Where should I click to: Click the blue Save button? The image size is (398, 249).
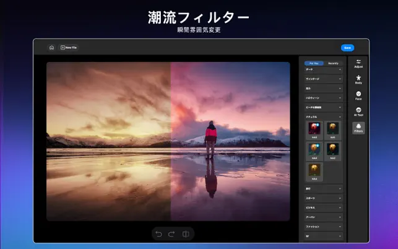pos(347,48)
